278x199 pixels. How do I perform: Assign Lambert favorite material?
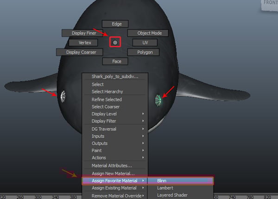180,188
